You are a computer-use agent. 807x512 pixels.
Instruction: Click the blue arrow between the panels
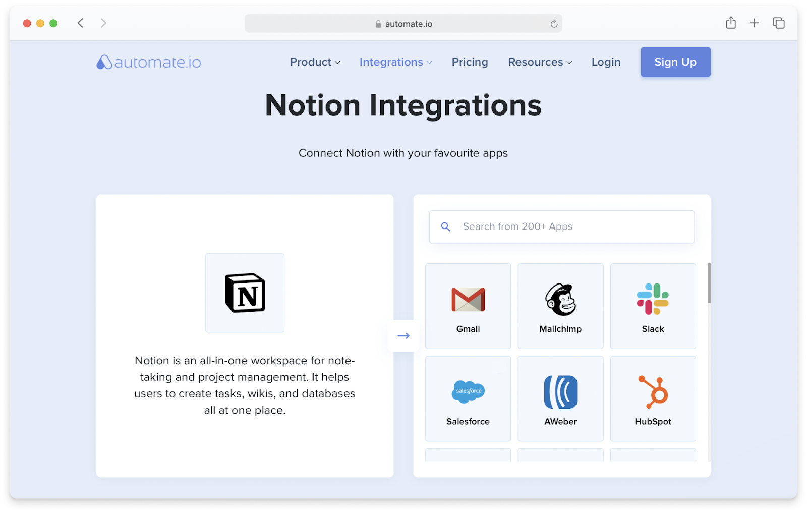pos(403,336)
